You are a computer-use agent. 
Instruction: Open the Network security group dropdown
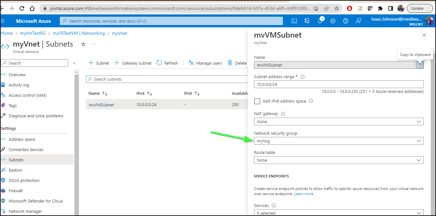(x=339, y=141)
